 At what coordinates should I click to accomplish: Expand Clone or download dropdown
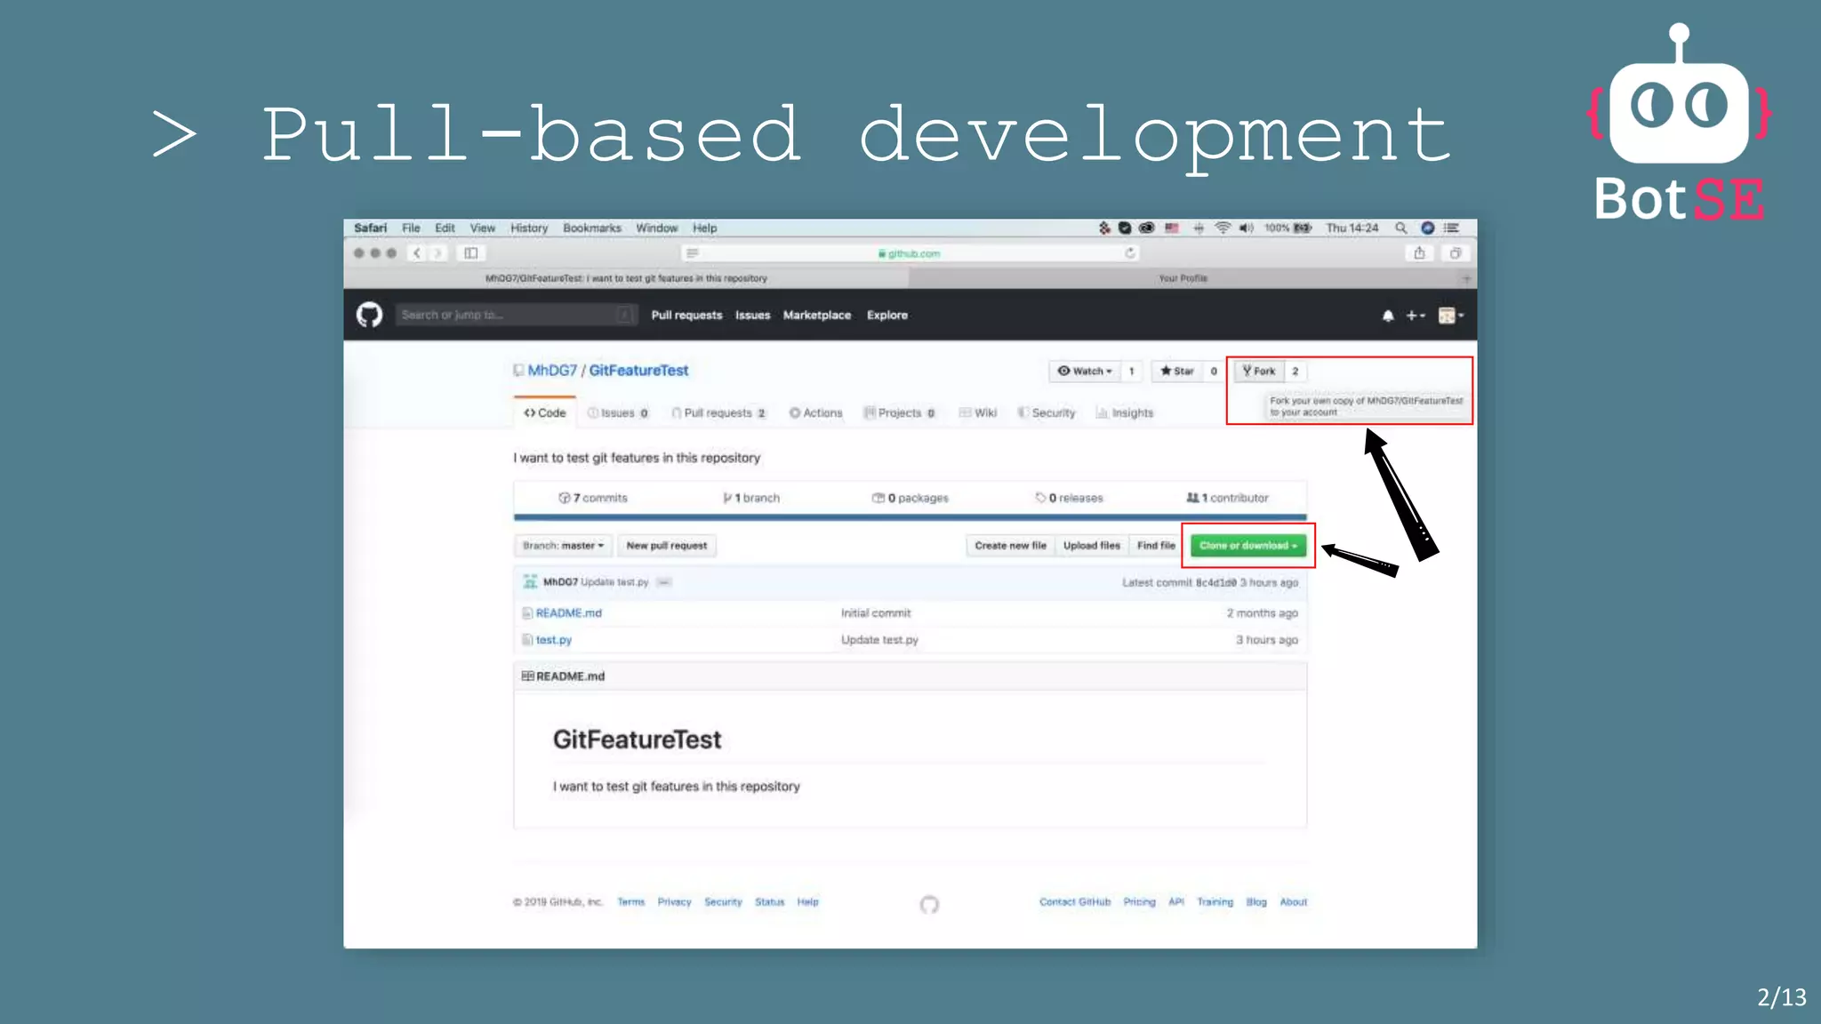pyautogui.click(x=1248, y=546)
